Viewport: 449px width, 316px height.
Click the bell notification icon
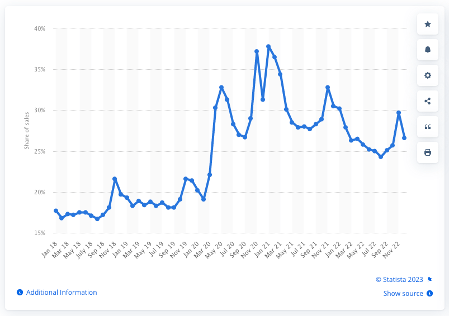pos(428,50)
